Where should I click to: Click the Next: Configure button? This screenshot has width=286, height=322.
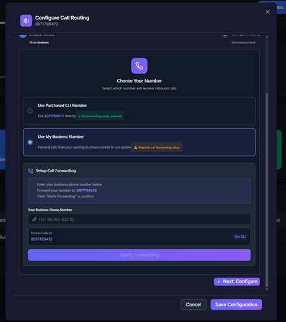237,281
